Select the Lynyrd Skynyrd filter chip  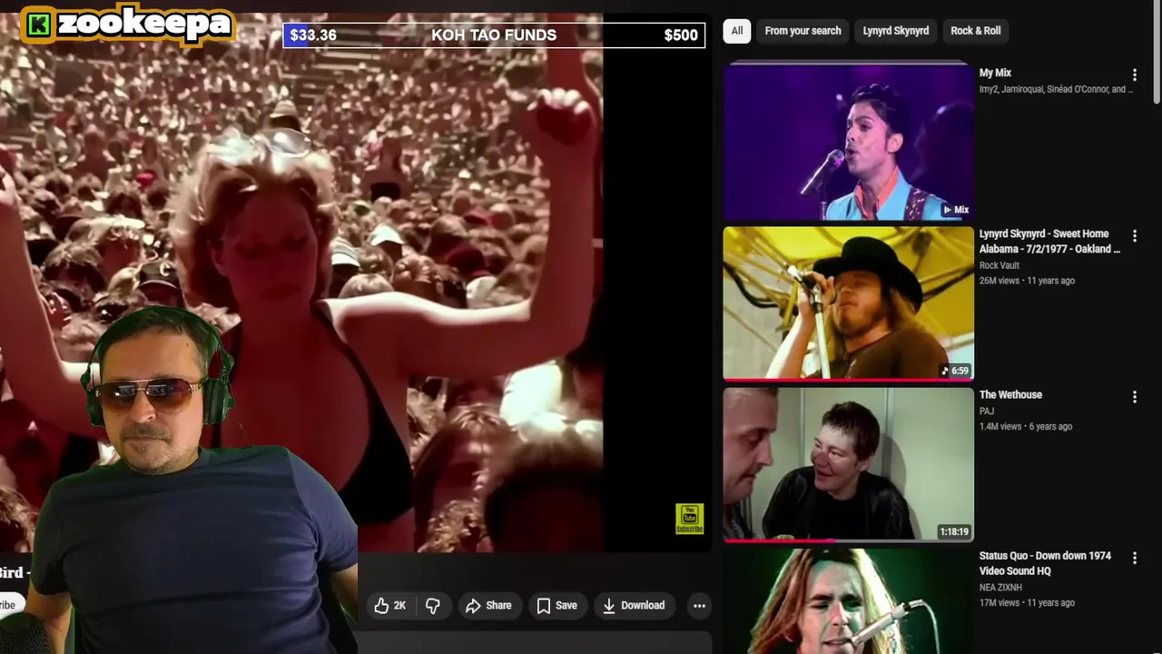coord(896,31)
